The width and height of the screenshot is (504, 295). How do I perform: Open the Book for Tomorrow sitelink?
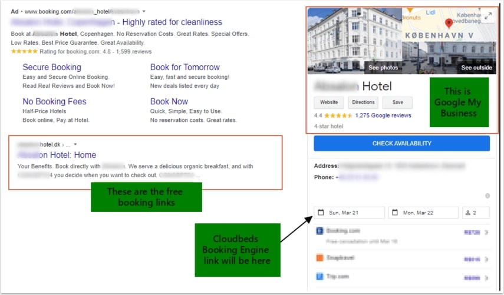click(185, 67)
